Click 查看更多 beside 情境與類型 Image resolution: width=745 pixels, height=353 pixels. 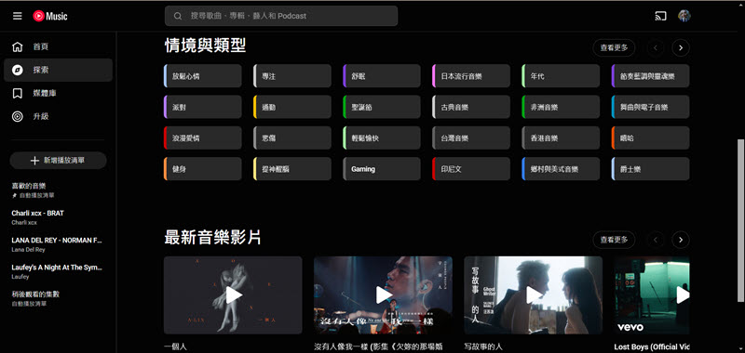tap(614, 48)
